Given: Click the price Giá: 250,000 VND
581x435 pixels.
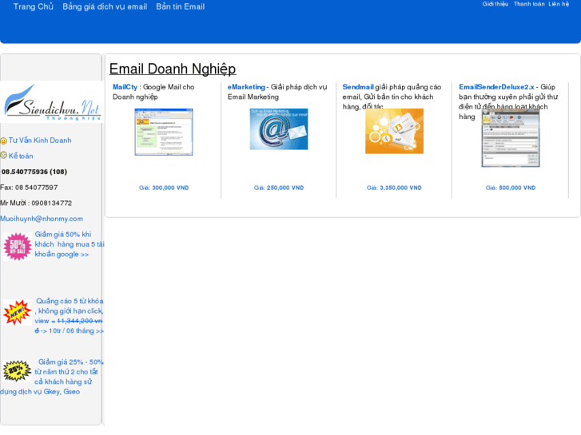Looking at the screenshot, I should [x=279, y=188].
